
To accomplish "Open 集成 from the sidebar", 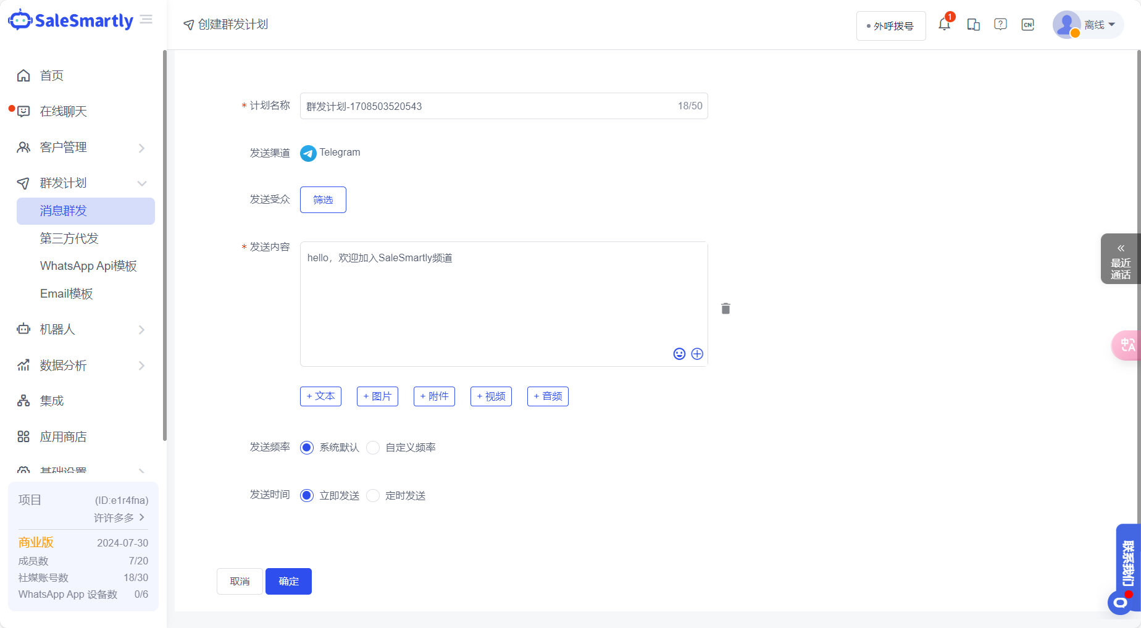I will coord(51,401).
